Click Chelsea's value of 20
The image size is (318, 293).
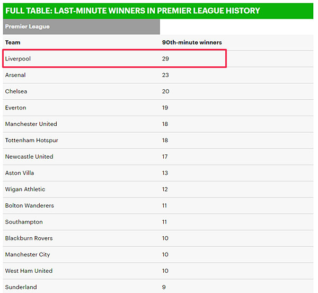click(x=165, y=91)
